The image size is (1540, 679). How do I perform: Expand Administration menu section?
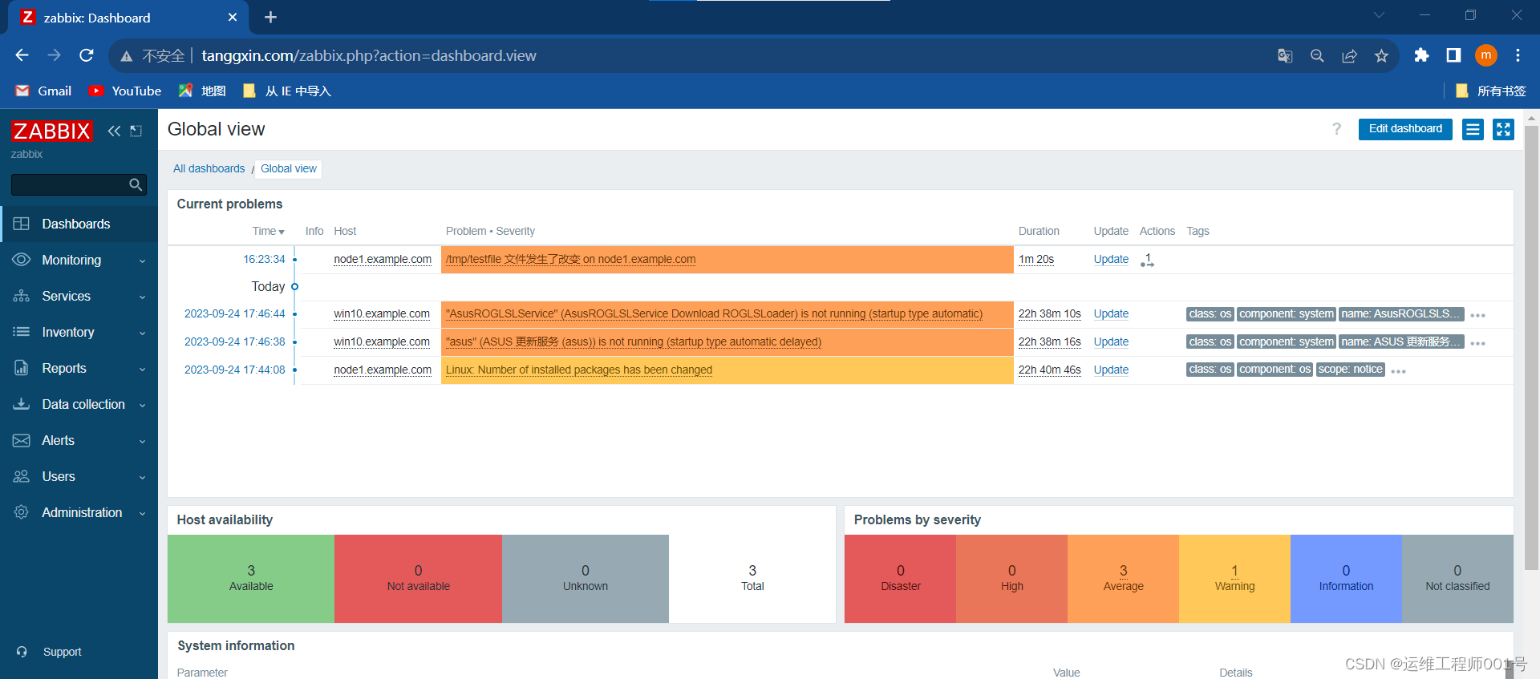click(79, 512)
